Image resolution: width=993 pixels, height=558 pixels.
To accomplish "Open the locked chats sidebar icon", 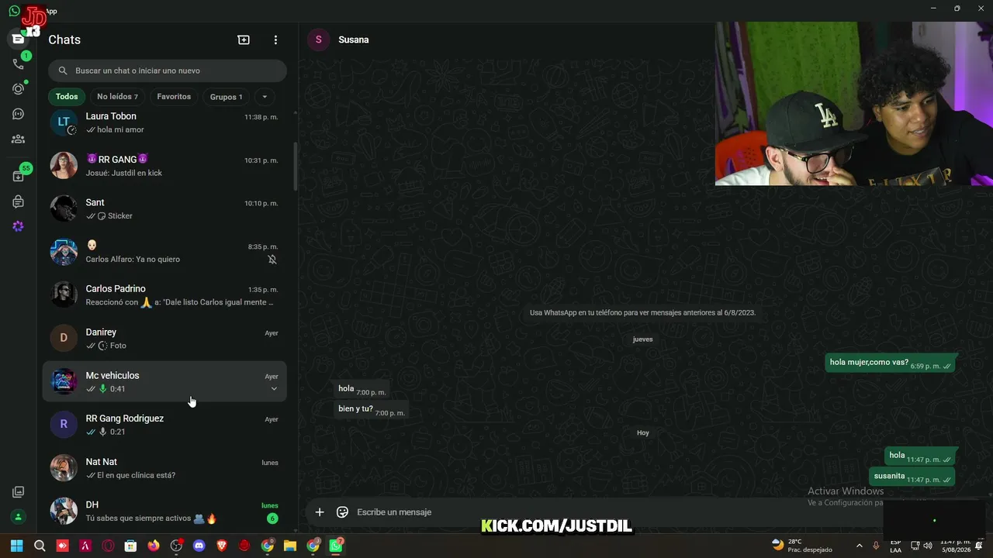I will pos(18,201).
